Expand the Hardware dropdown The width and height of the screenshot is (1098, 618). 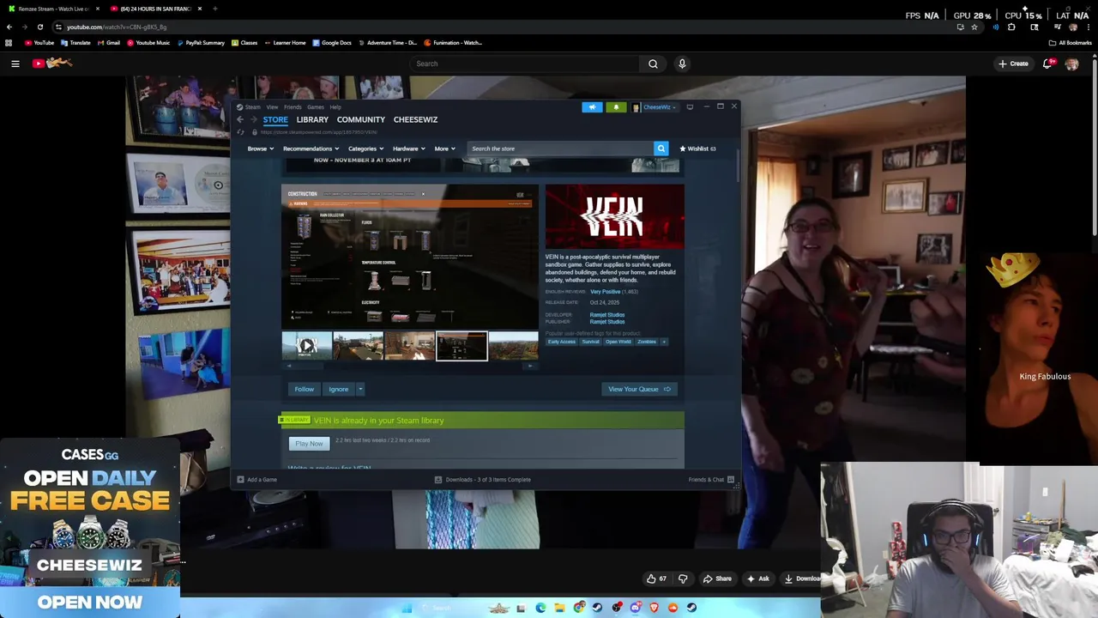408,148
